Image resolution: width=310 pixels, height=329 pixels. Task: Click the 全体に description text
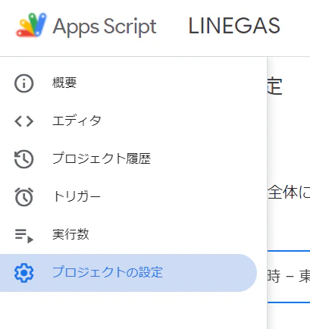point(289,193)
